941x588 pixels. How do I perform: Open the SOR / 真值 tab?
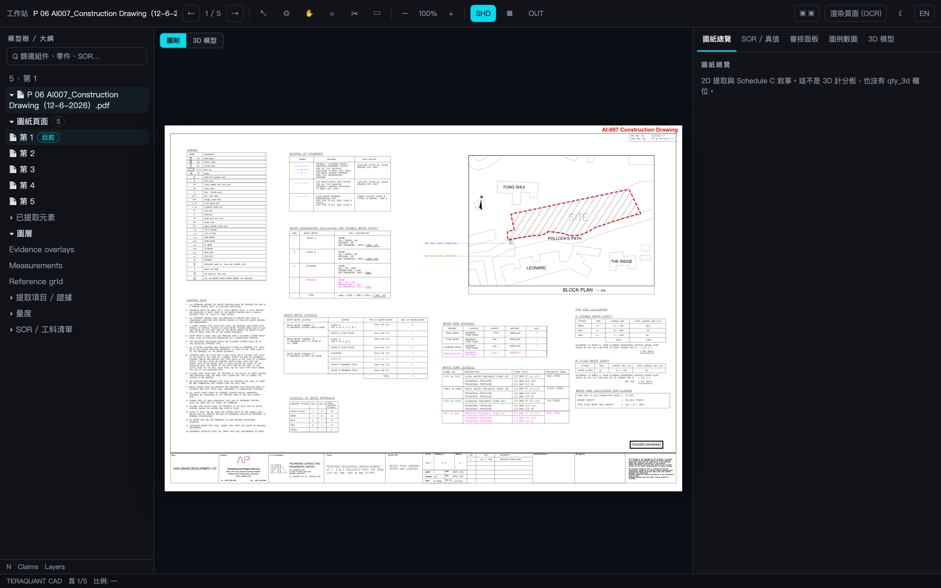pyautogui.click(x=760, y=39)
